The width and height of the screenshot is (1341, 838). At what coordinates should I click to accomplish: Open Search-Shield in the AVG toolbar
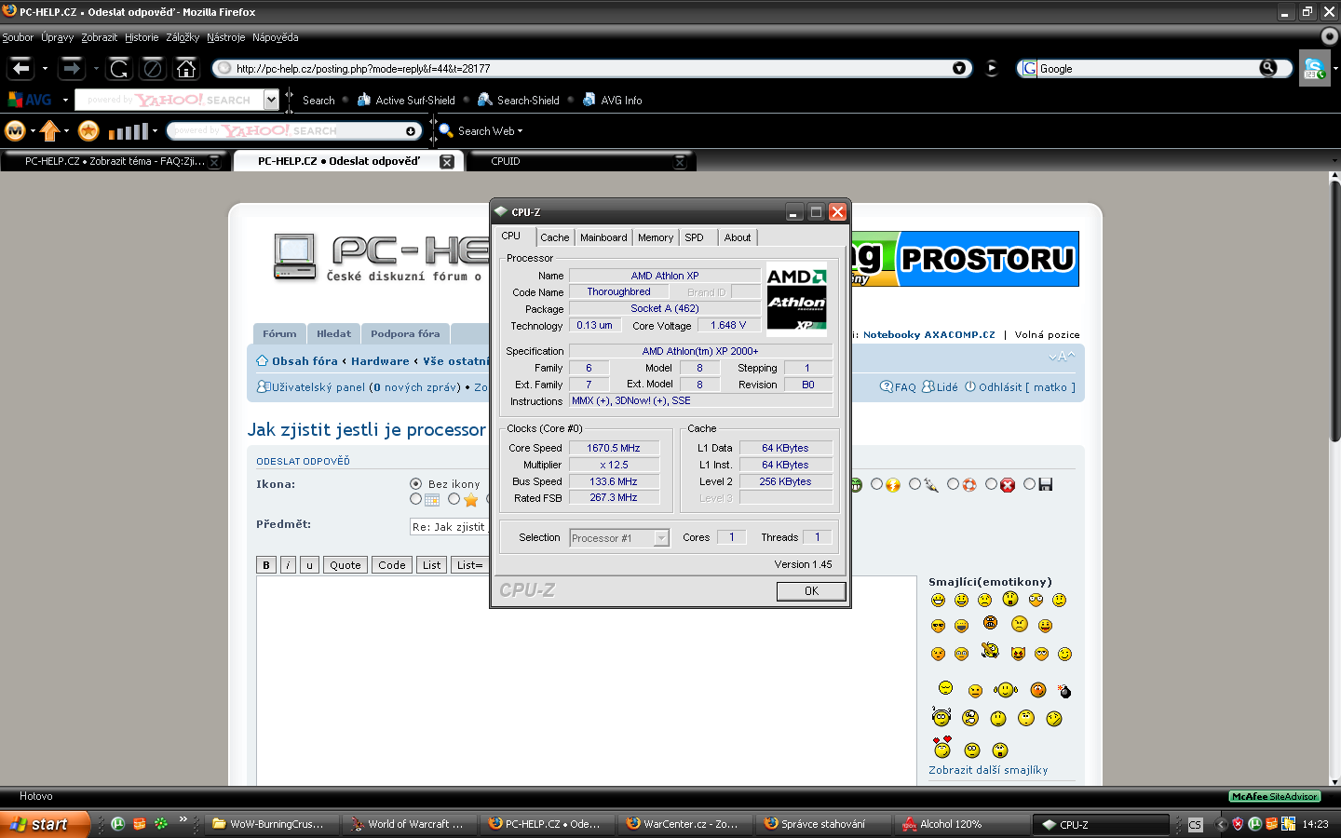[x=519, y=100]
